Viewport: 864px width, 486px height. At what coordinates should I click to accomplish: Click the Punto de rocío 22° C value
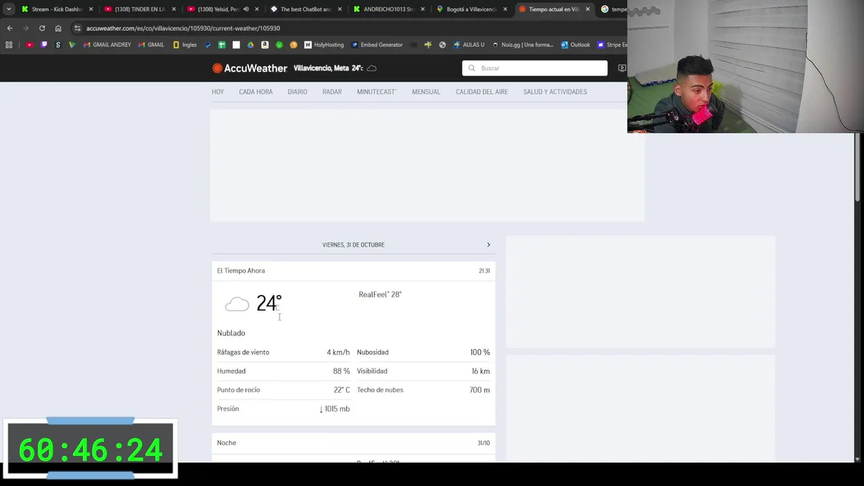342,390
